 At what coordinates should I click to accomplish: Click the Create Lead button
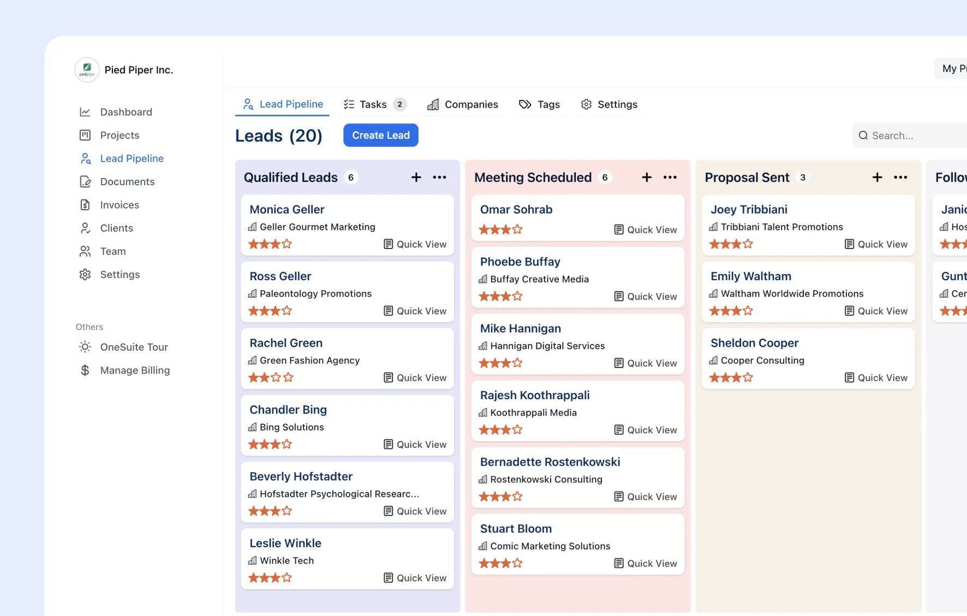click(x=380, y=135)
